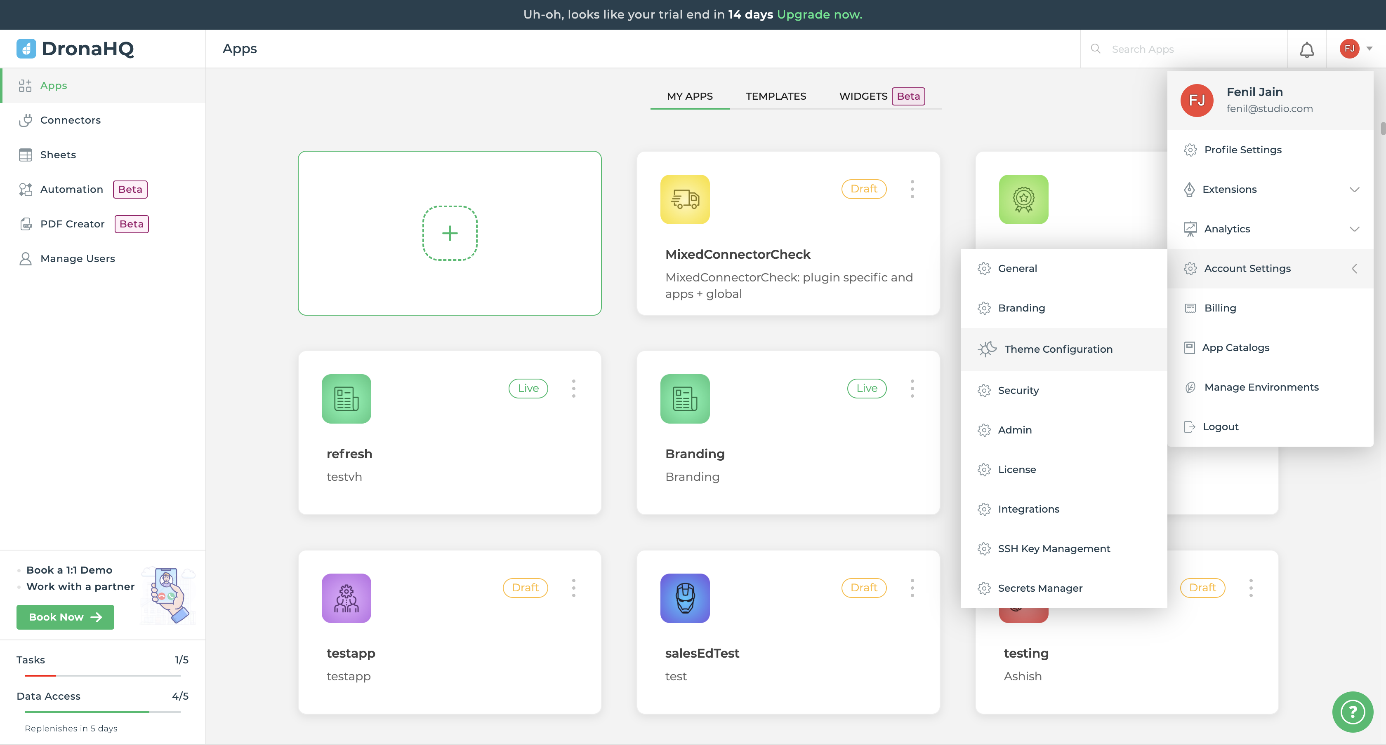Open Theme Configuration
The height and width of the screenshot is (745, 1386).
(1064, 349)
